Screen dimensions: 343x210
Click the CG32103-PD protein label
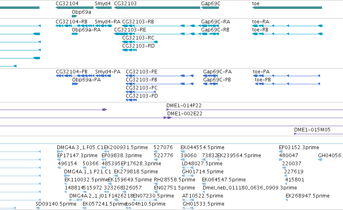(x=142, y=96)
